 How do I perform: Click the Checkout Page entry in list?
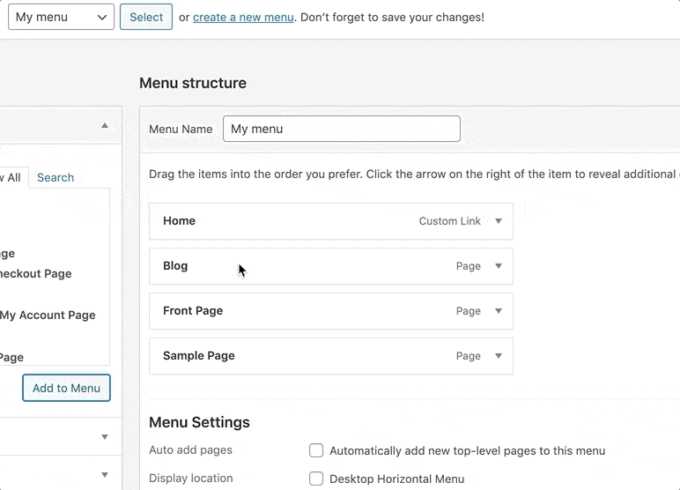tap(35, 274)
